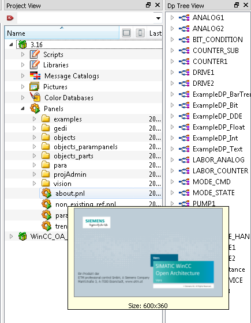The height and width of the screenshot is (323, 251).
Task: Expand the Message Catalogs node
Action: [x=23, y=76]
